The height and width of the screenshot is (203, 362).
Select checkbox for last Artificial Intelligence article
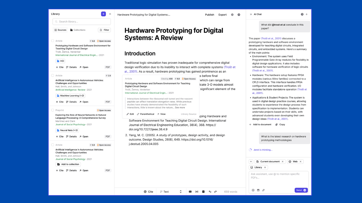(53, 145)
